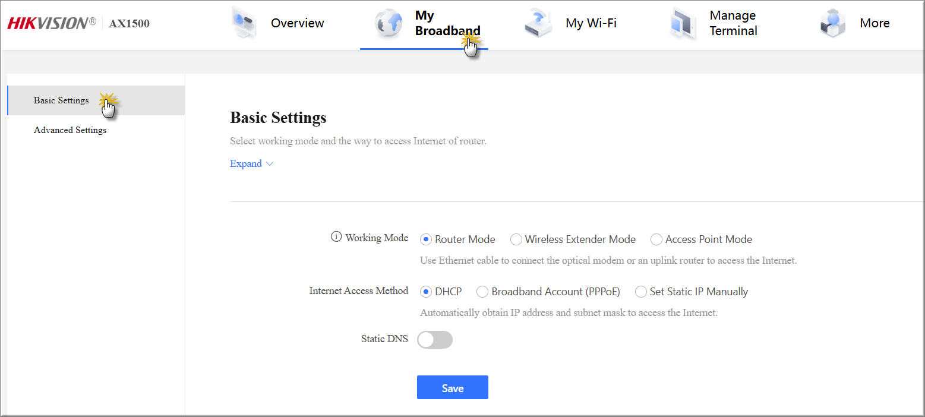The width and height of the screenshot is (925, 417).
Task: Click the chevron next to Expand
Action: click(x=270, y=164)
